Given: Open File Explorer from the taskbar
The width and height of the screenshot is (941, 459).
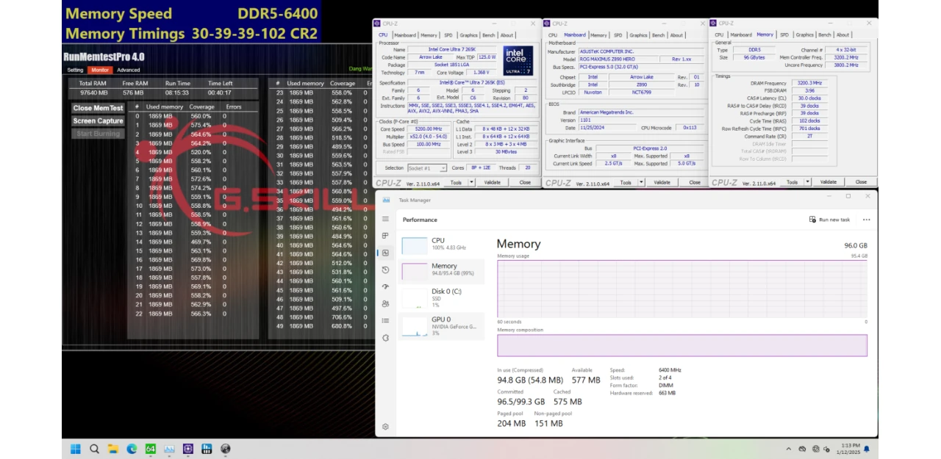Looking at the screenshot, I should click(113, 449).
